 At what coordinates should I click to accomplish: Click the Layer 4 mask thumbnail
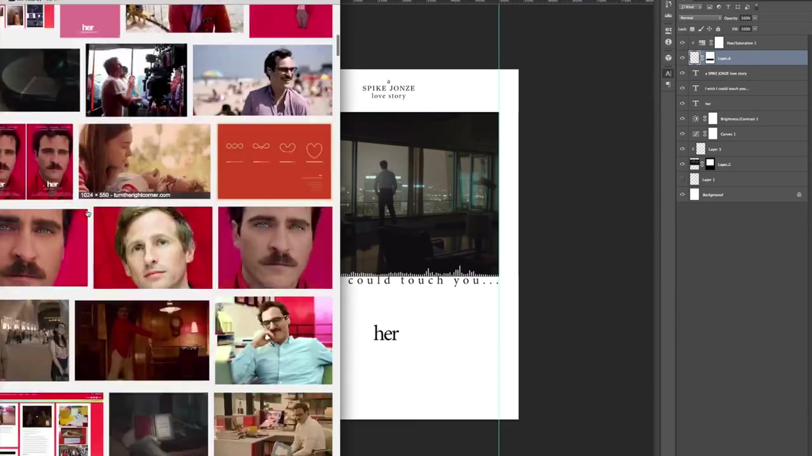click(710, 58)
